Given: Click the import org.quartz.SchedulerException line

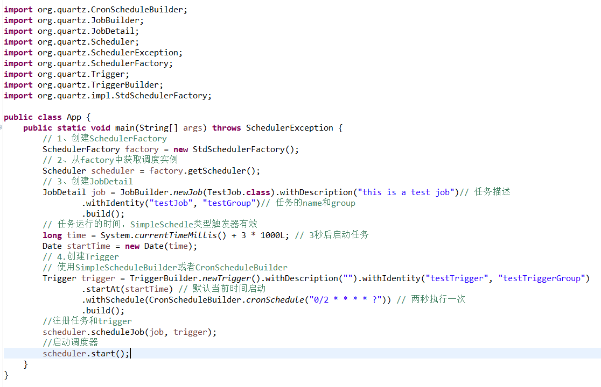Looking at the screenshot, I should click(93, 52).
